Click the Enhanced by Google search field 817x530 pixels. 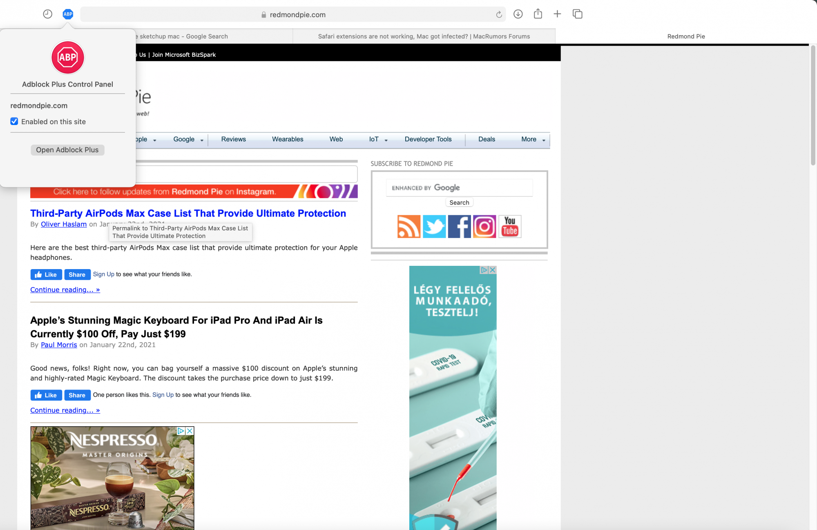(x=459, y=188)
